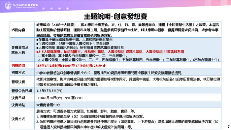This screenshot has width=231, height=130.
Task: Click the line starting 大專校院組-非資訊科技組
Action: click(x=80, y=48)
